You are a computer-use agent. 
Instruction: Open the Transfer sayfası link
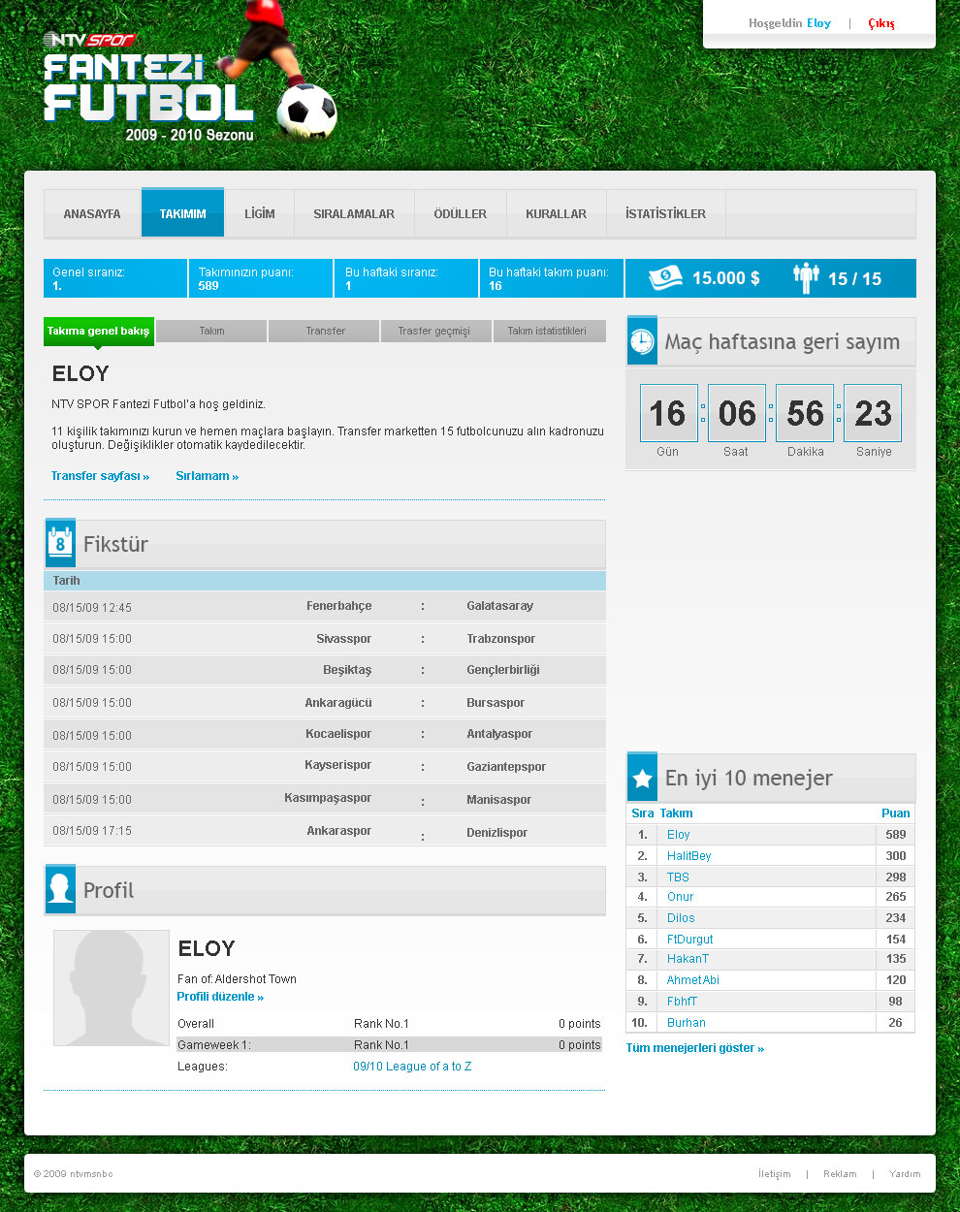(100, 476)
